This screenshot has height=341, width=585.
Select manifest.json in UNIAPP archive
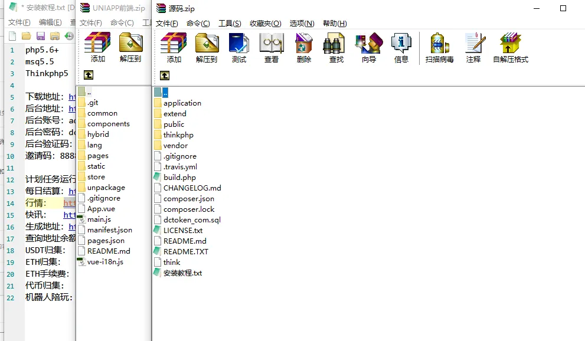(x=109, y=230)
